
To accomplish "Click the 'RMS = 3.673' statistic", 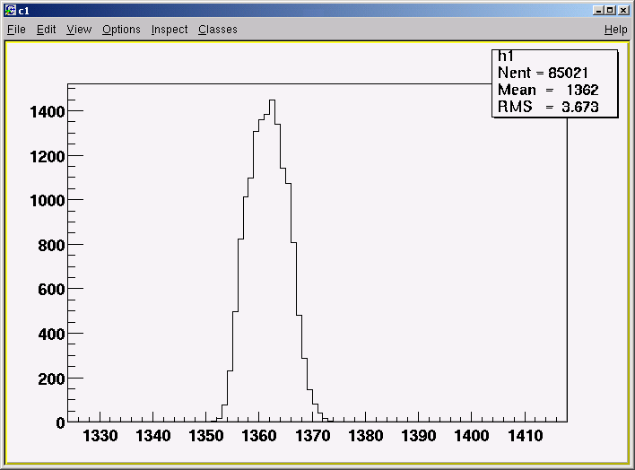I will [548, 107].
